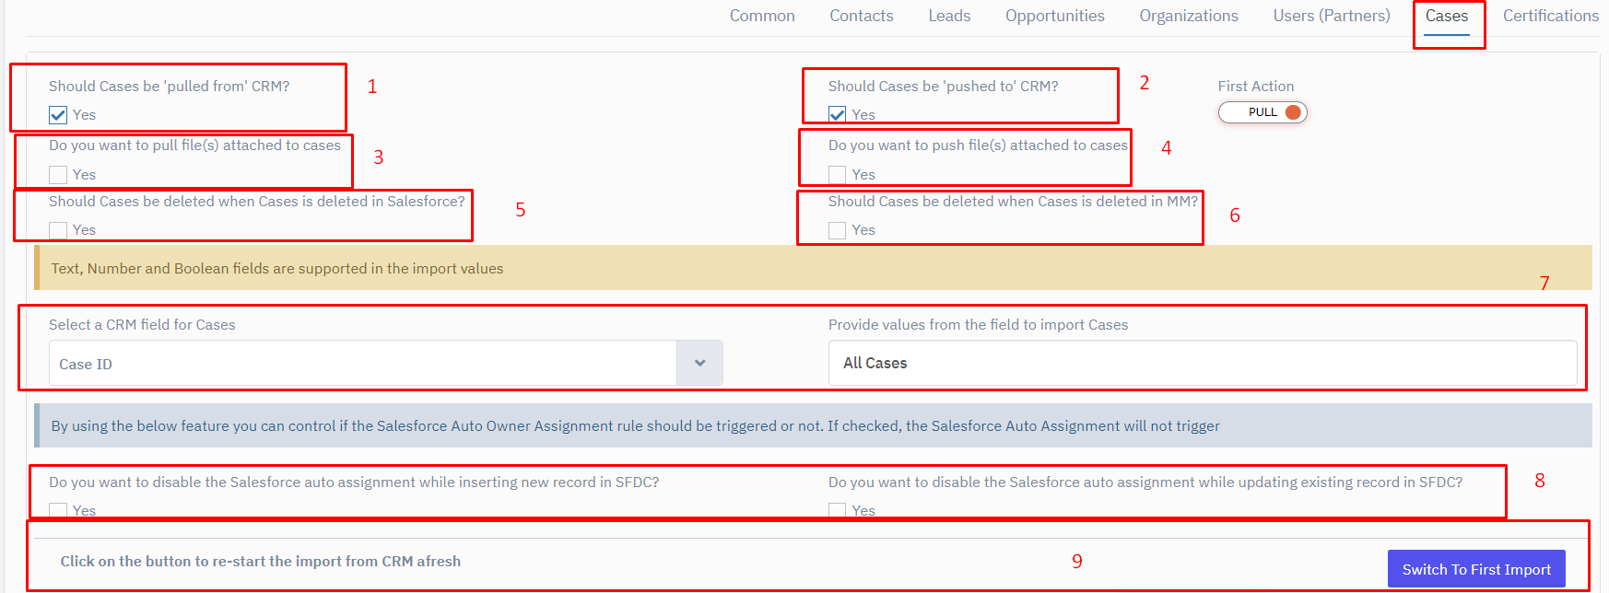Screen dimensions: 1609x593
Task: Open the Common tab
Action: (762, 16)
